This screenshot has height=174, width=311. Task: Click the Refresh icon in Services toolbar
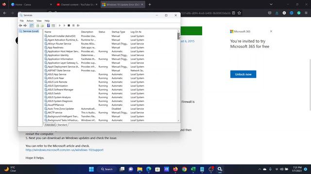point(37,26)
